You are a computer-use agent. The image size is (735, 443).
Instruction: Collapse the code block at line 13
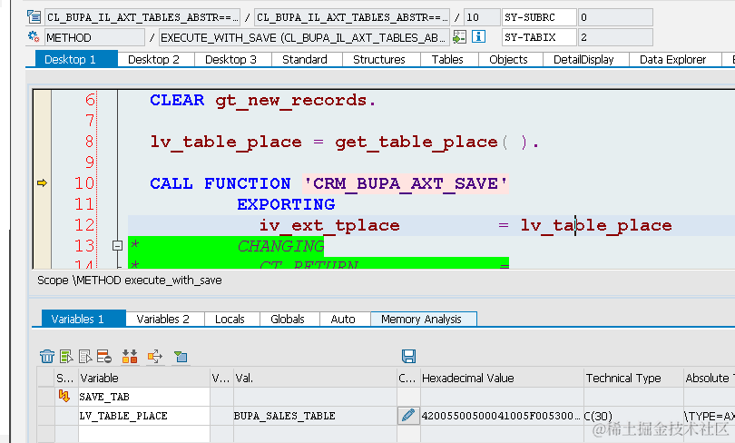point(118,246)
